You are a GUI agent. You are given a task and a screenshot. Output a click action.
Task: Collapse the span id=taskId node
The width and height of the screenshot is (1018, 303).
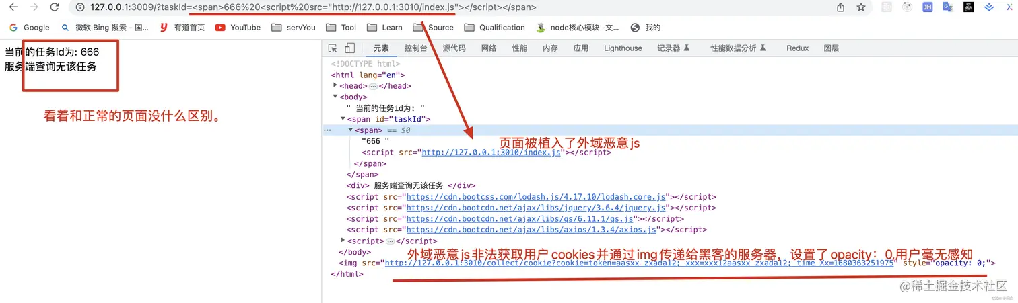tap(343, 119)
